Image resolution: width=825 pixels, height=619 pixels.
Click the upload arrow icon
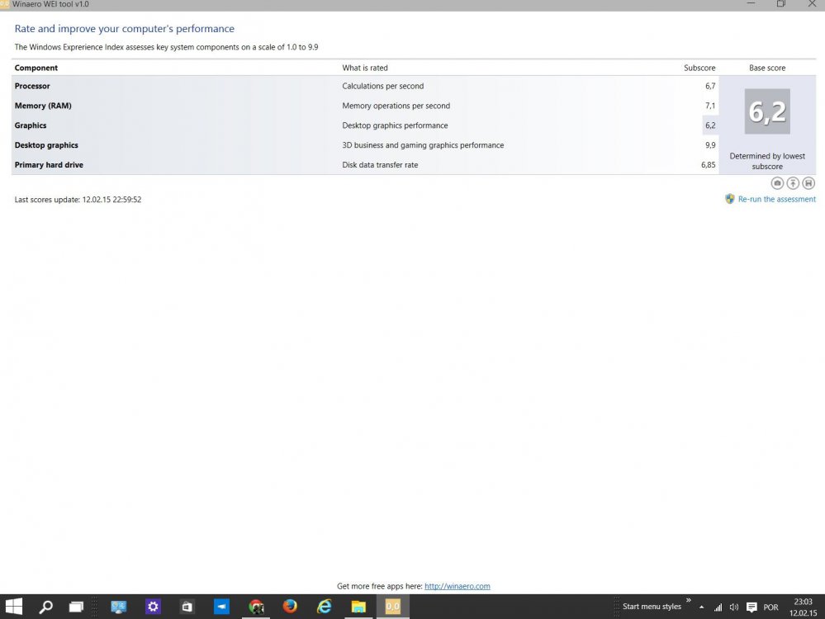pyautogui.click(x=793, y=183)
